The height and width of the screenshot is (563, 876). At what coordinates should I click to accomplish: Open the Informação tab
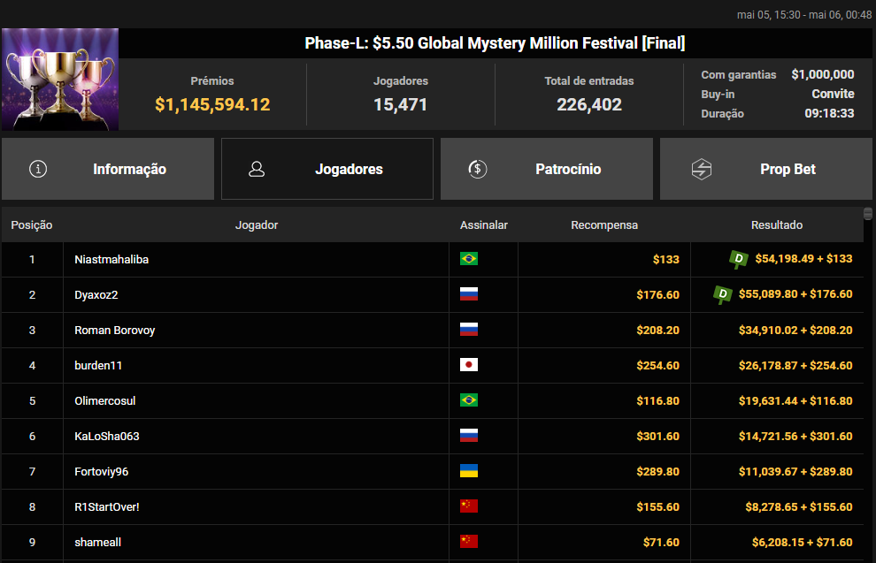[108, 169]
